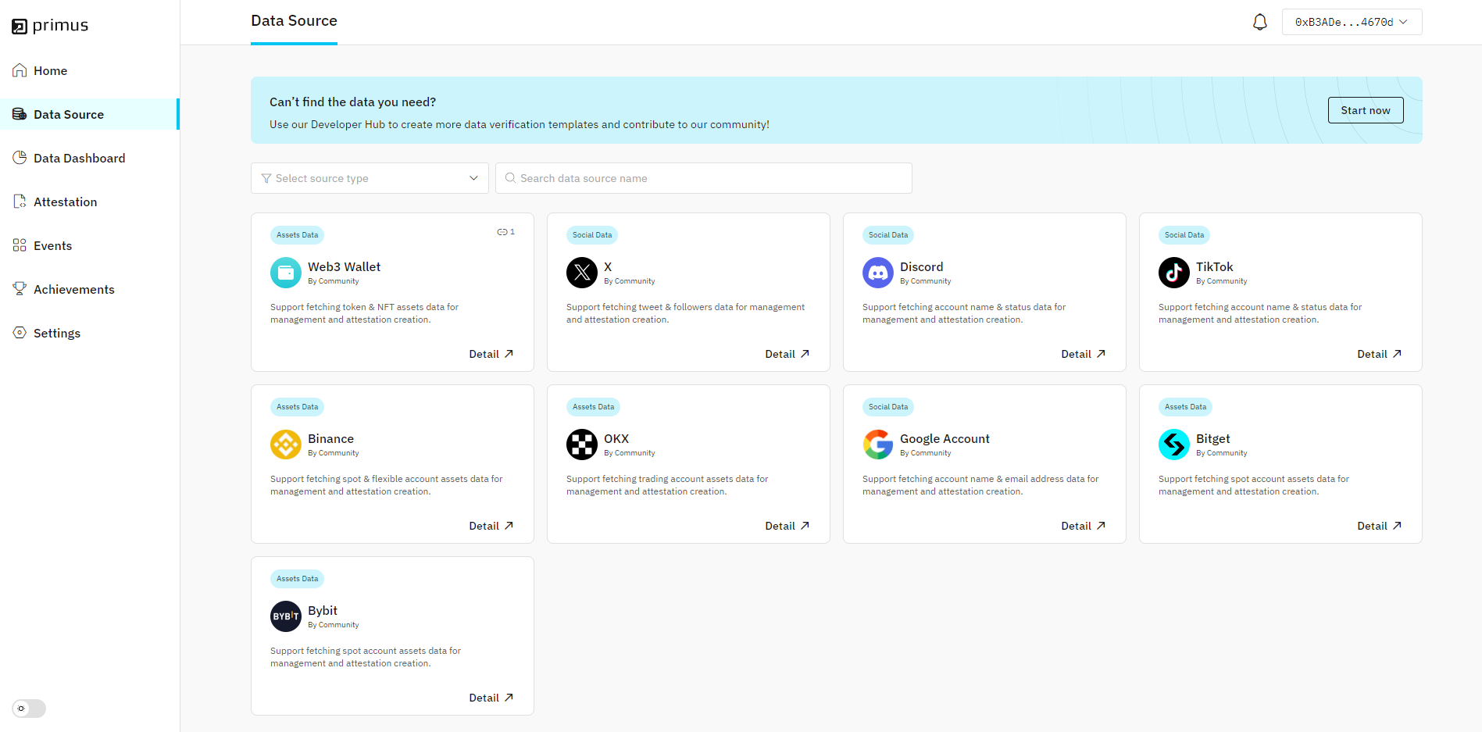This screenshot has height=732, width=1482.
Task: Navigate to Achievements in the sidebar
Action: click(x=73, y=289)
